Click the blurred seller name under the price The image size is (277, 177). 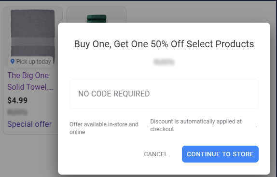pyautogui.click(x=17, y=112)
